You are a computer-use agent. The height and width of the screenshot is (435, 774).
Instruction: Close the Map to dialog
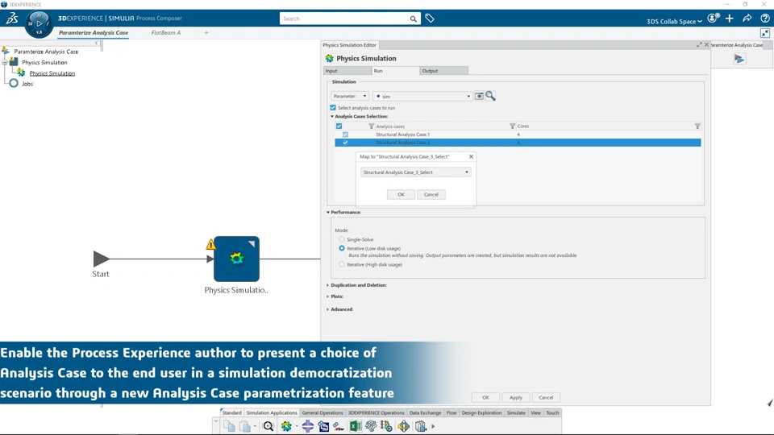[x=471, y=156]
